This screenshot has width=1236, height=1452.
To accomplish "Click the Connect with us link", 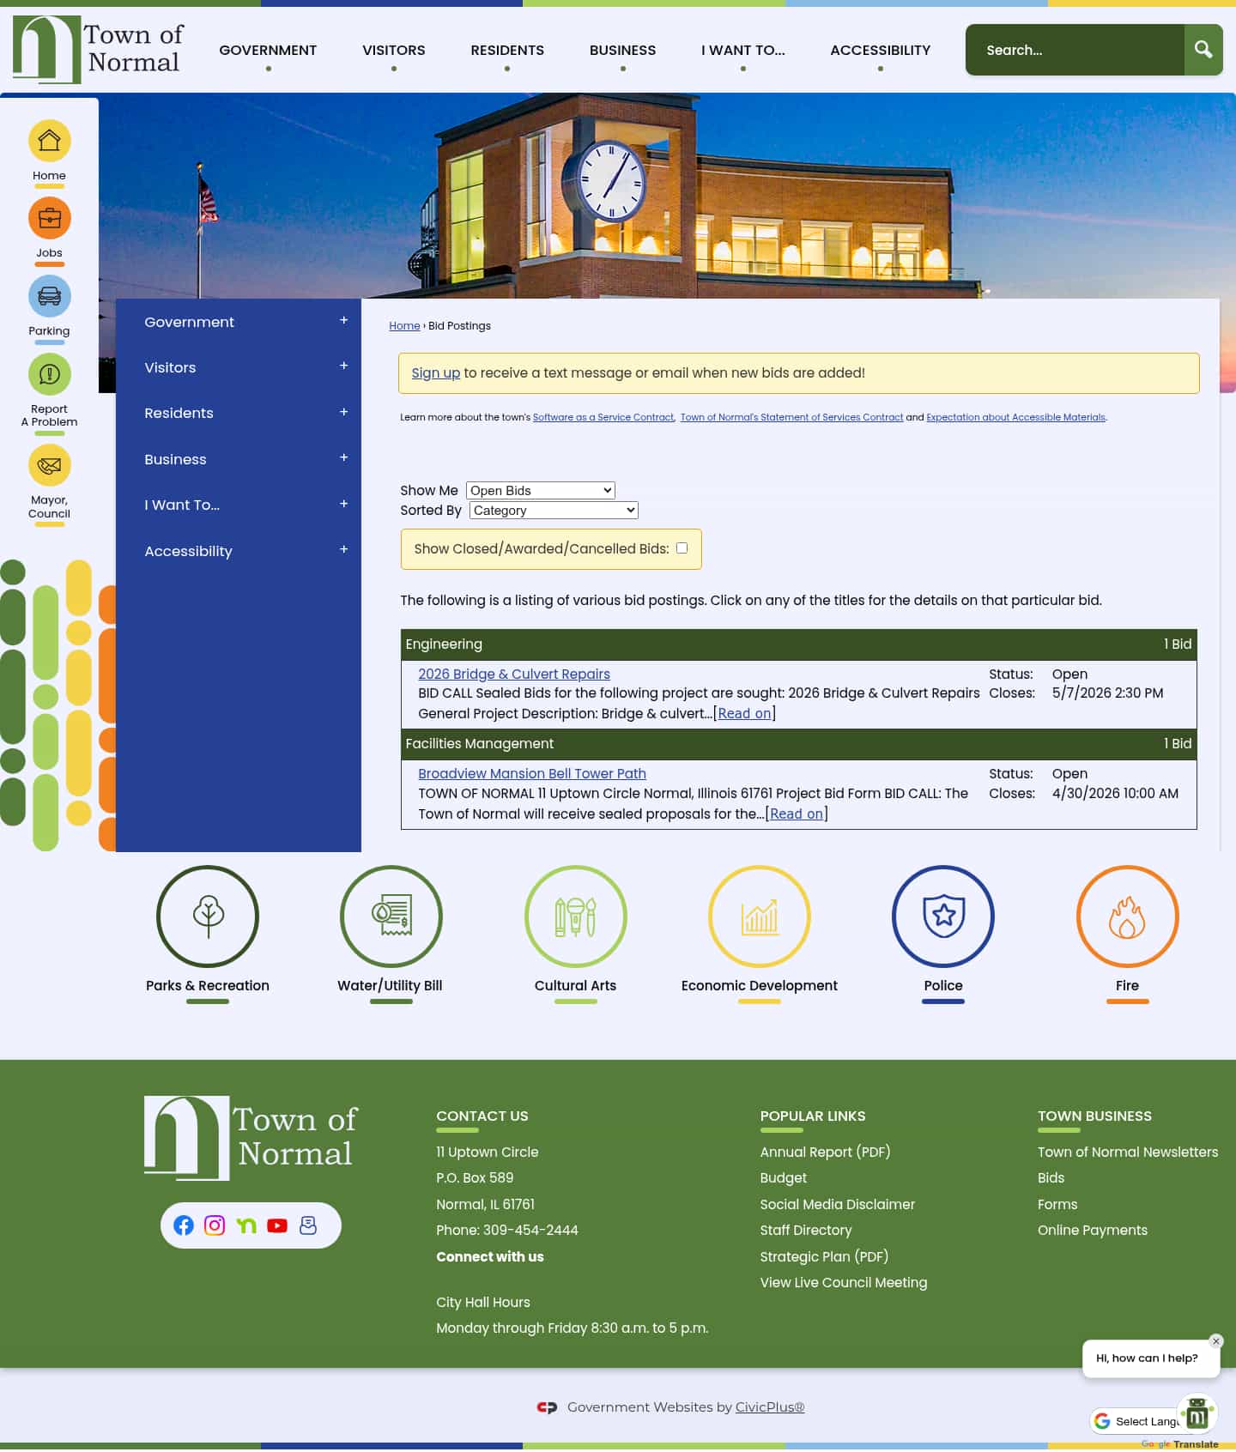I will pyautogui.click(x=490, y=1257).
